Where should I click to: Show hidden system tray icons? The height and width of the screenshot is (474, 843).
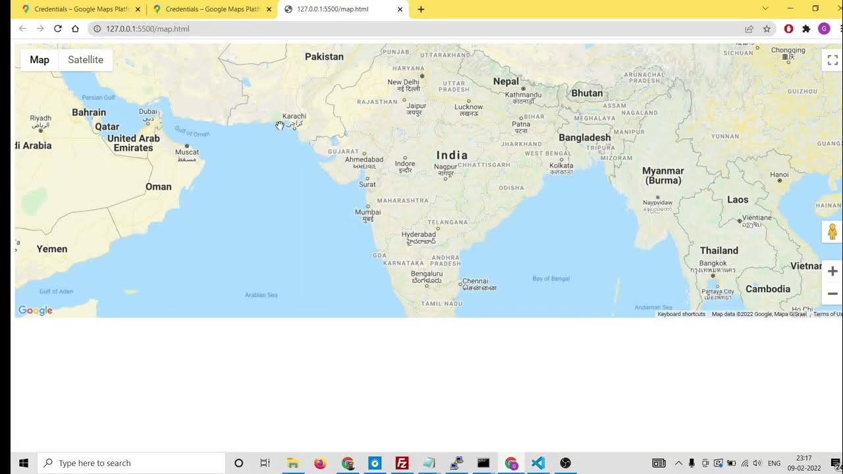click(x=678, y=463)
